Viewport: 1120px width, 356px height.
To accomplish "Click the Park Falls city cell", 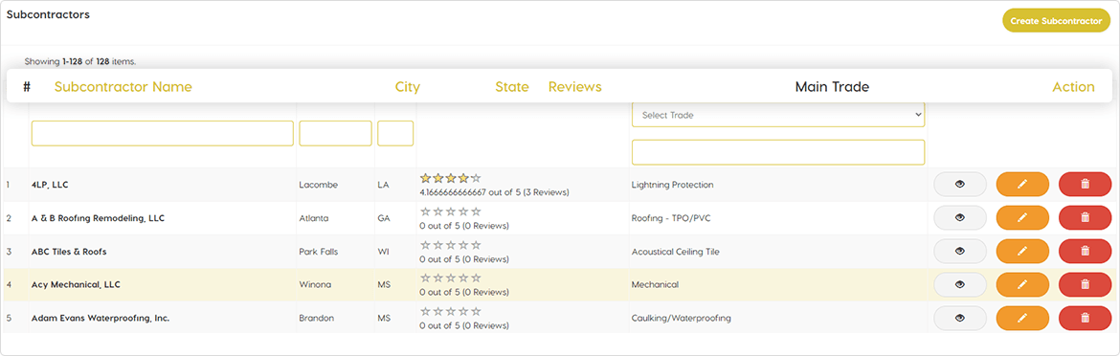I will 318,252.
